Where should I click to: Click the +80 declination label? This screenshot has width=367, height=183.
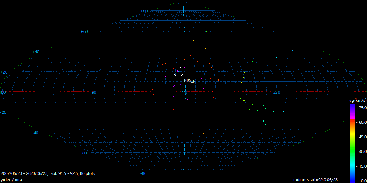[144, 11]
